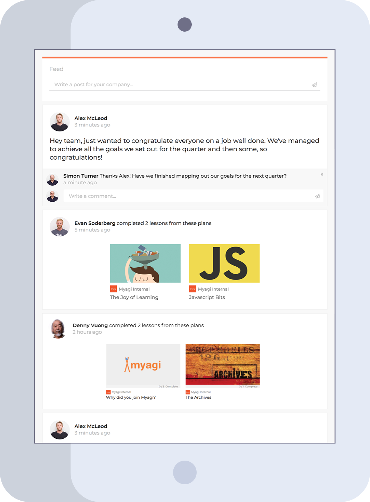The width and height of the screenshot is (370, 502).
Task: Open the Javascript Bits JS thumbnail
Action: 224,263
